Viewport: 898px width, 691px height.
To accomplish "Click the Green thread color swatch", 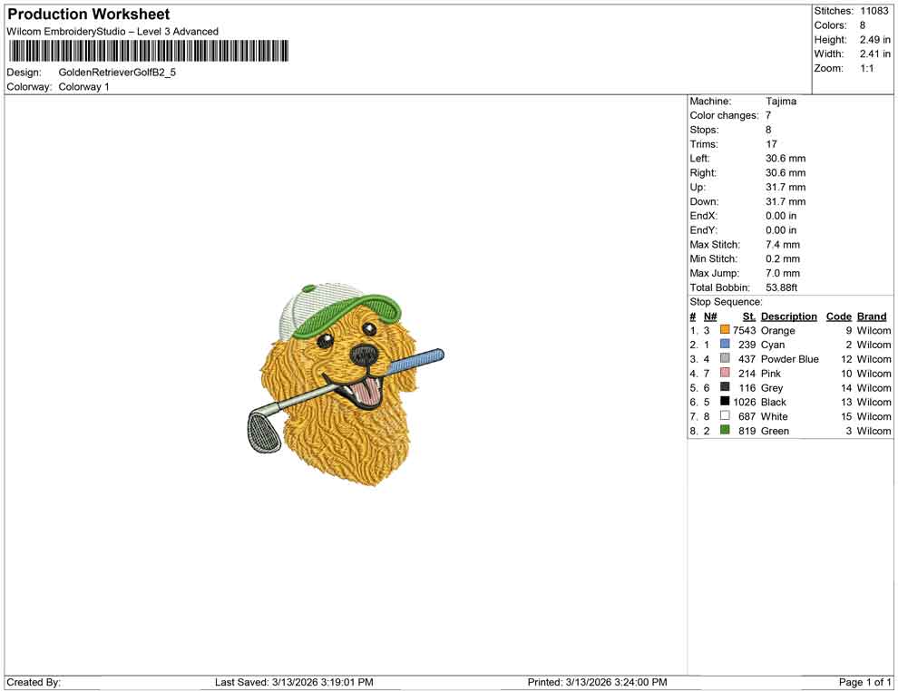I will (725, 430).
